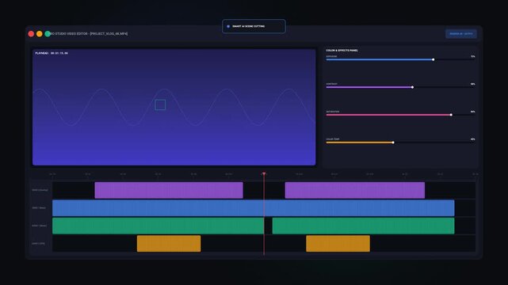Click the green track's label on timeline

(x=39, y=226)
